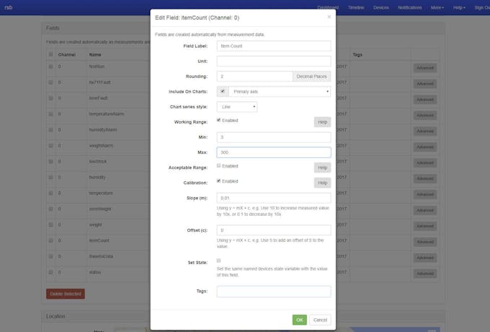Click the hx711Fault field name
This screenshot has height=332, width=490.
pos(99,82)
